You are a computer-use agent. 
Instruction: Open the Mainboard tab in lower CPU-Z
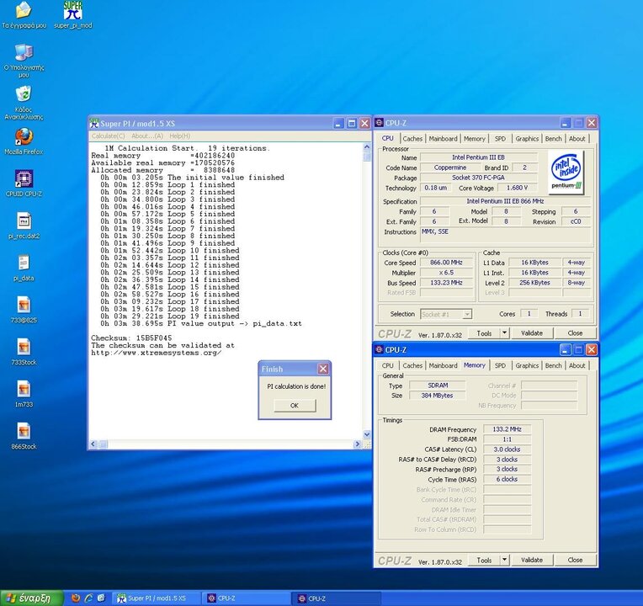(x=443, y=365)
